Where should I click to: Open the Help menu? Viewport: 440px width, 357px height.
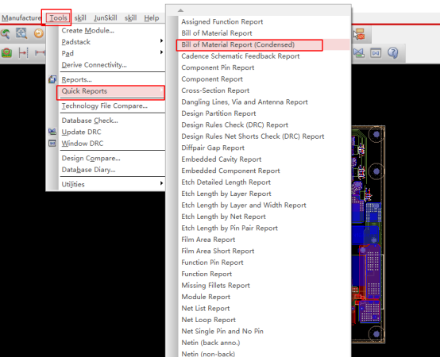151,18
